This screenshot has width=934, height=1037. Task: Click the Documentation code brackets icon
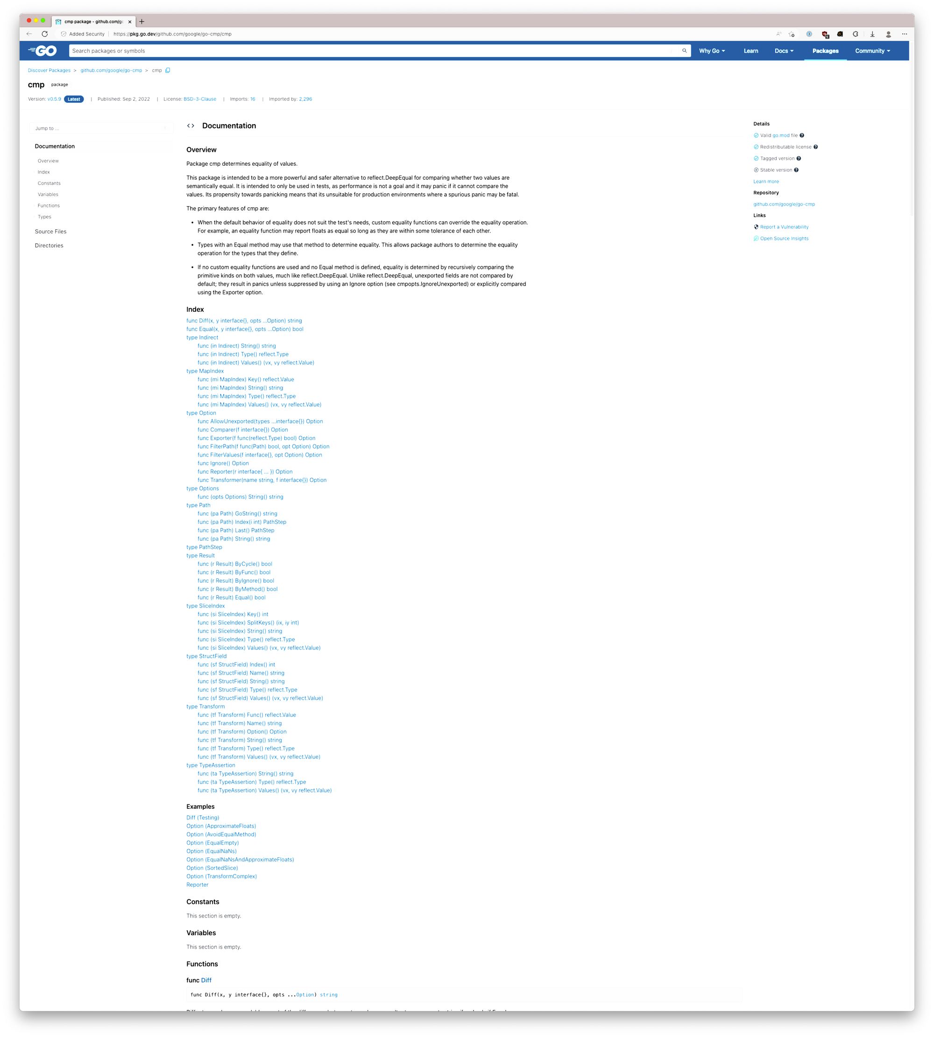[191, 126]
